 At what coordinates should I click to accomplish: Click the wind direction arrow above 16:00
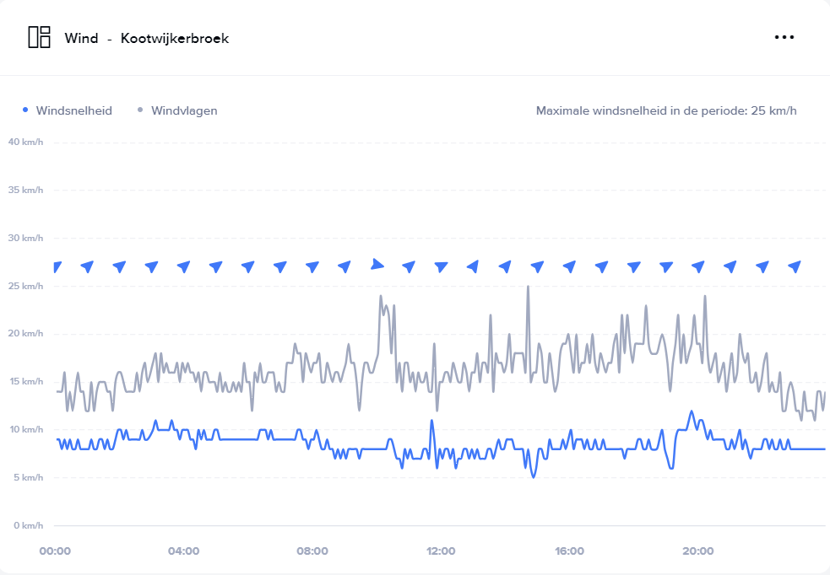tap(570, 266)
